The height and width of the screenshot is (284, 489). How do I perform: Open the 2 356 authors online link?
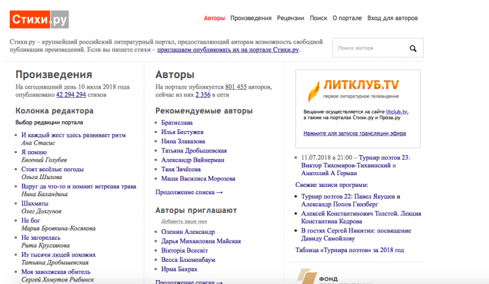[203, 94]
